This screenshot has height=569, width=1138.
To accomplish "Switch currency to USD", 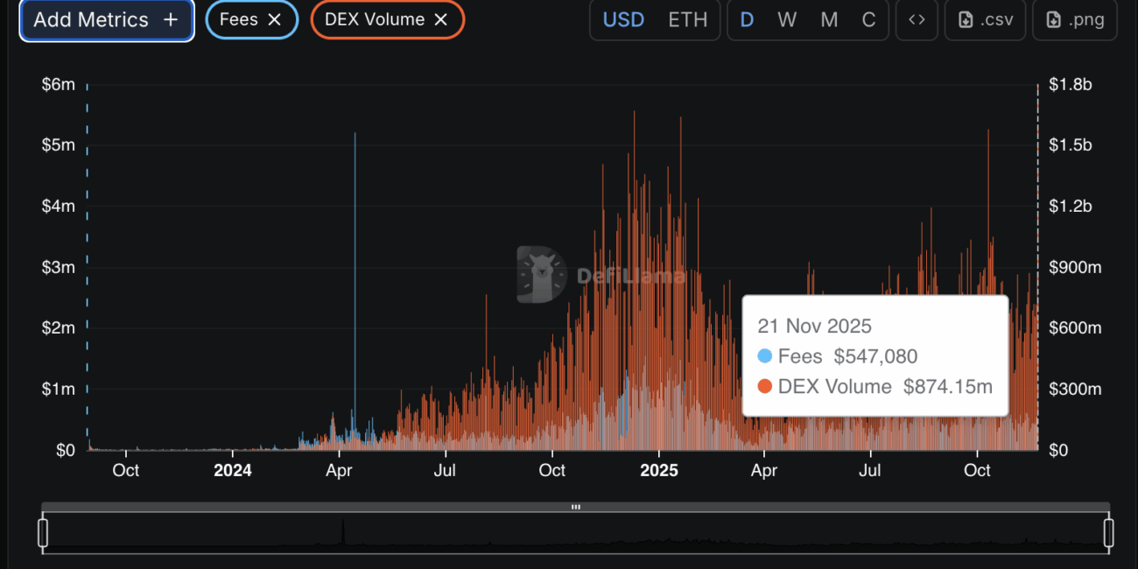I will [x=623, y=20].
